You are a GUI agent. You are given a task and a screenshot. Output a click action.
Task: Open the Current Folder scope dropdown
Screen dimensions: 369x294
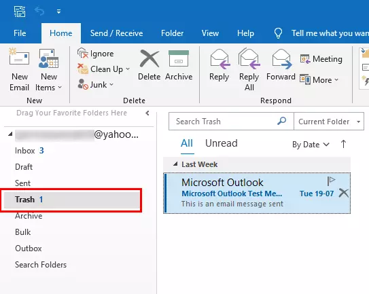pyautogui.click(x=329, y=122)
